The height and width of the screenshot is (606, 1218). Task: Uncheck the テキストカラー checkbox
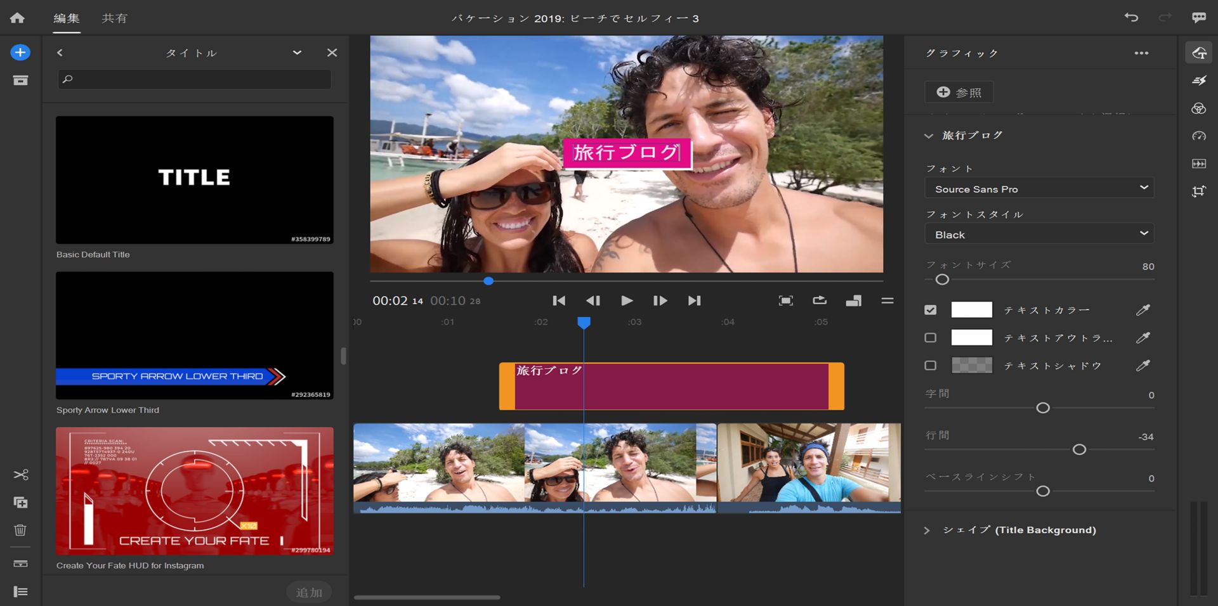[x=931, y=310]
